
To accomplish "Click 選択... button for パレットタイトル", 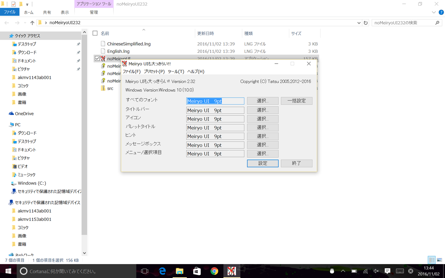I will 263,128.
